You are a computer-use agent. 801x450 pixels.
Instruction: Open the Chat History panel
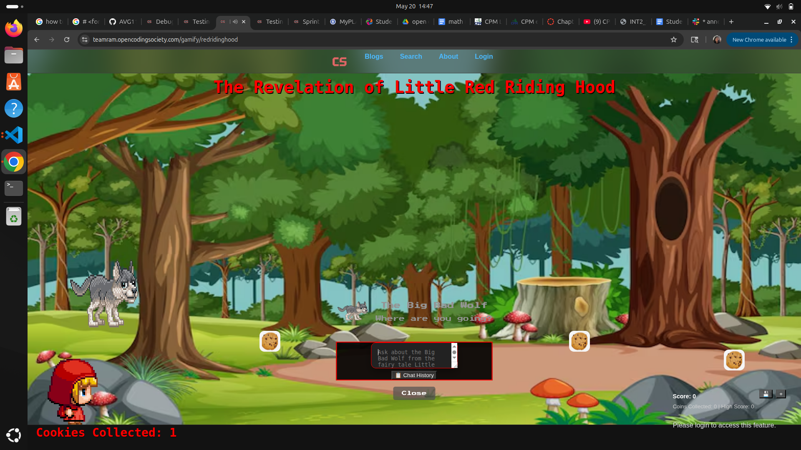[x=414, y=375]
